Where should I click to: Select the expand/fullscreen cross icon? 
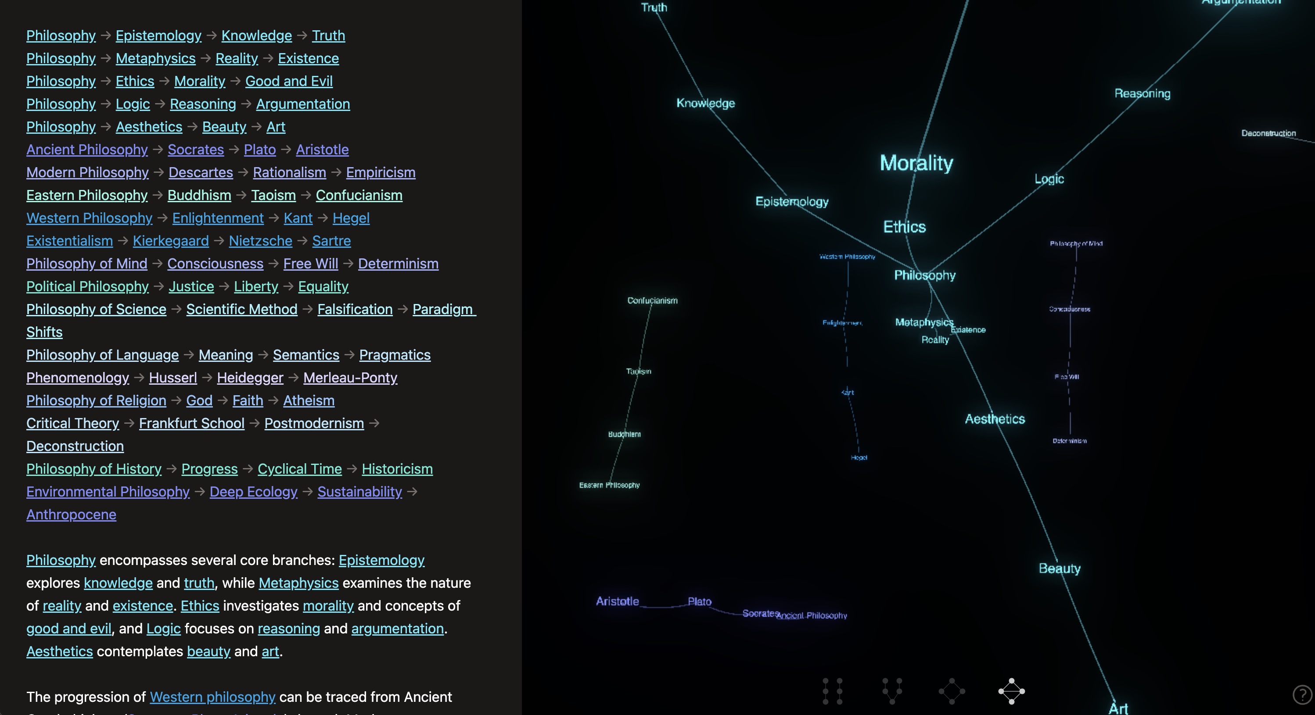1010,690
